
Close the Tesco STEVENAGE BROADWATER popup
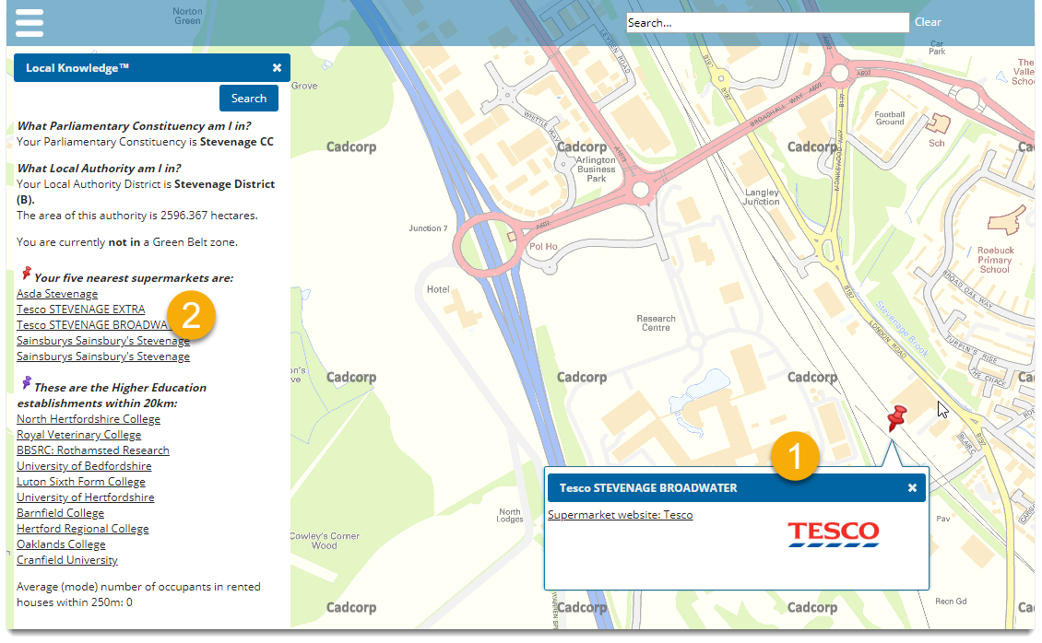[912, 487]
